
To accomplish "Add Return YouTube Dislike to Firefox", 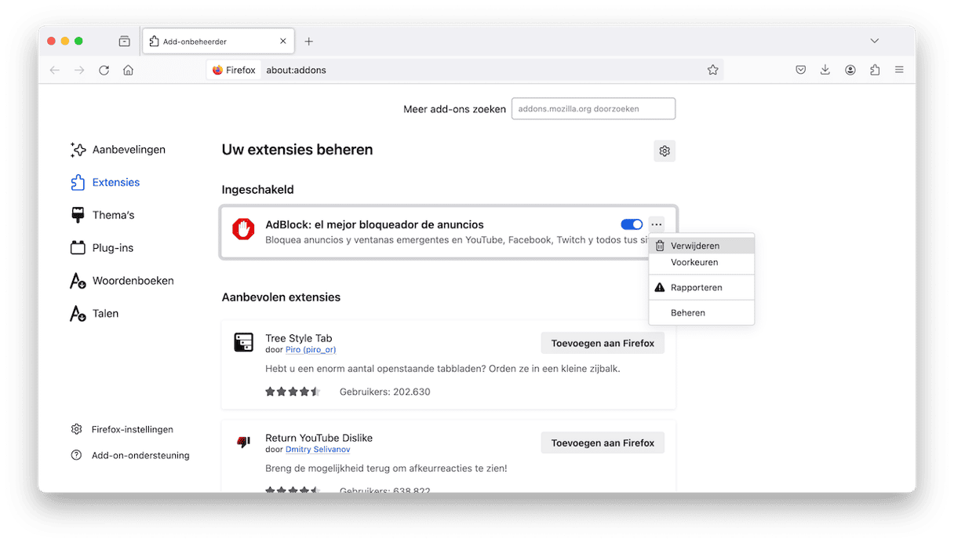I will tap(603, 443).
